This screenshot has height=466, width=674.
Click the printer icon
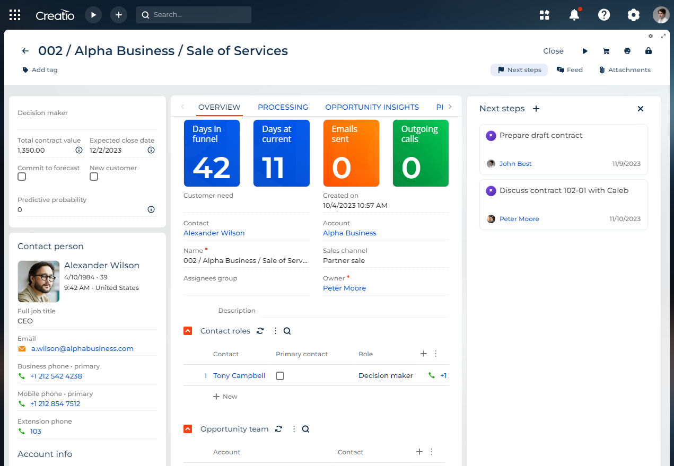tap(627, 51)
